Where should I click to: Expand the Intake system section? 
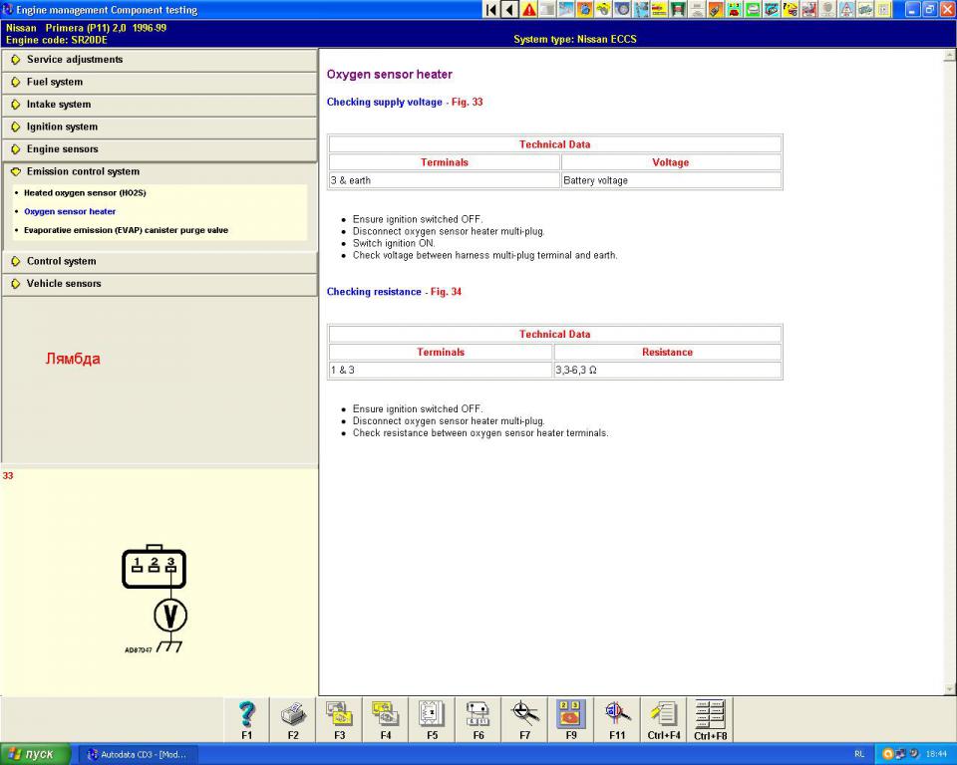(159, 105)
